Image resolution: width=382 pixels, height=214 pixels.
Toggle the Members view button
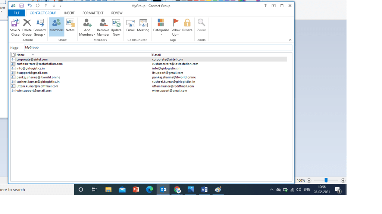pos(56,26)
